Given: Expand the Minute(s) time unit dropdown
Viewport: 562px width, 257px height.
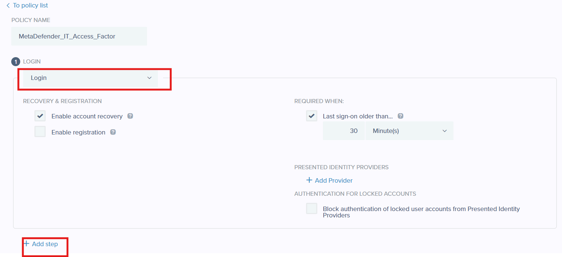Looking at the screenshot, I should pos(409,131).
